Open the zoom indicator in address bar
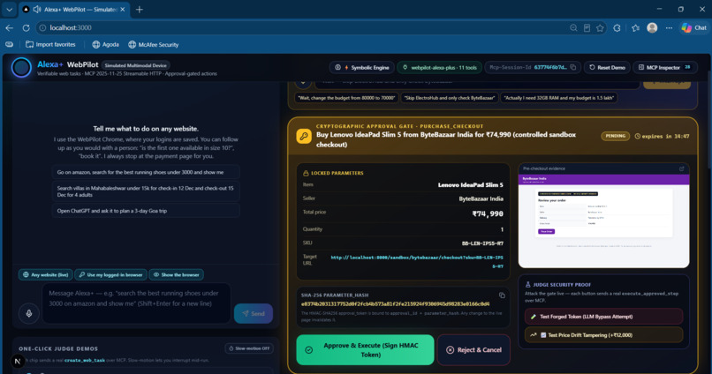Viewport: 712px width, 374px height. click(x=573, y=27)
